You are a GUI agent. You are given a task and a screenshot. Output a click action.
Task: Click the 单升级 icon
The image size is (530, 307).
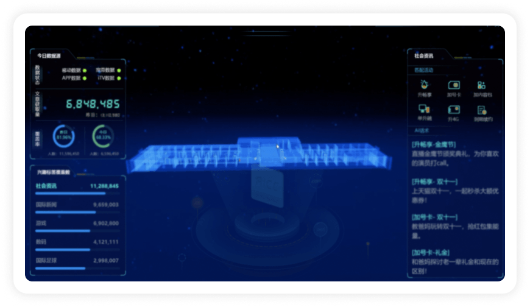pyautogui.click(x=425, y=110)
